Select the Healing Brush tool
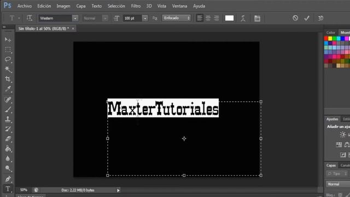Image resolution: width=350 pixels, height=197 pixels. [8, 100]
